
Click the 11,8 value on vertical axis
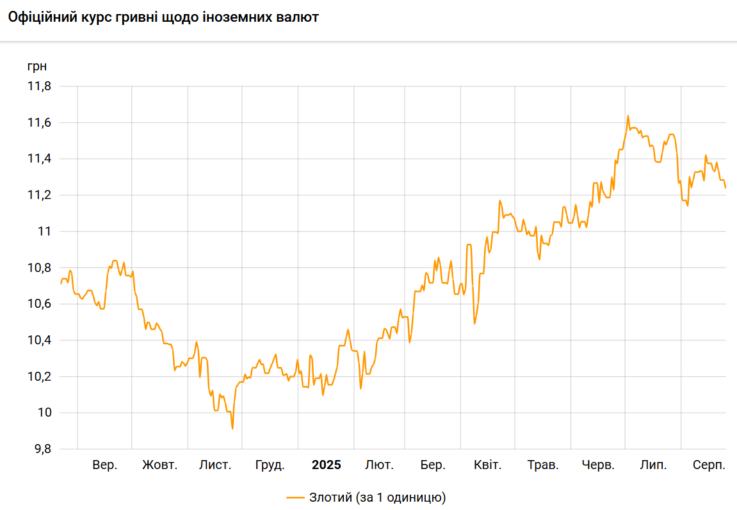(39, 86)
